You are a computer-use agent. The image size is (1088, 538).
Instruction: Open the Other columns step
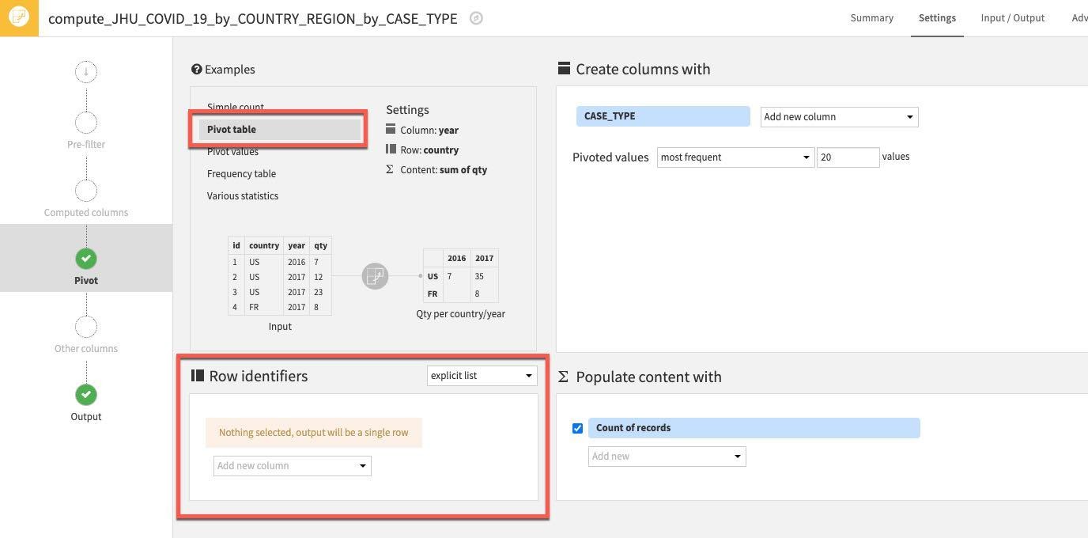pos(86,328)
